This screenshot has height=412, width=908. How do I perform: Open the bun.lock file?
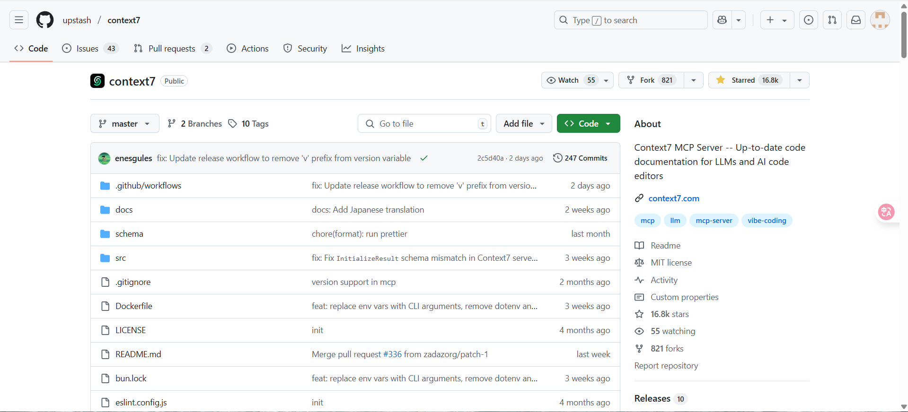tap(131, 378)
